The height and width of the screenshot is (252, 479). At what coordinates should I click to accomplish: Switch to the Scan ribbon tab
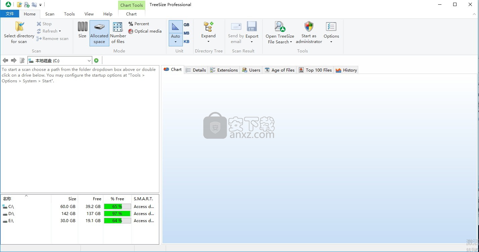pyautogui.click(x=50, y=14)
